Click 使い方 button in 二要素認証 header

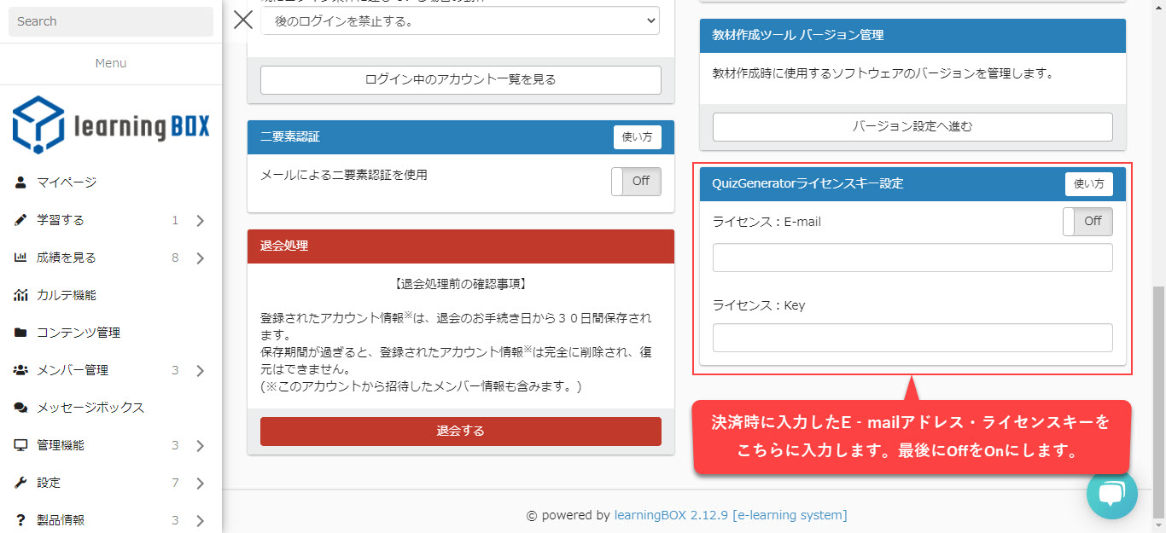[x=637, y=137]
